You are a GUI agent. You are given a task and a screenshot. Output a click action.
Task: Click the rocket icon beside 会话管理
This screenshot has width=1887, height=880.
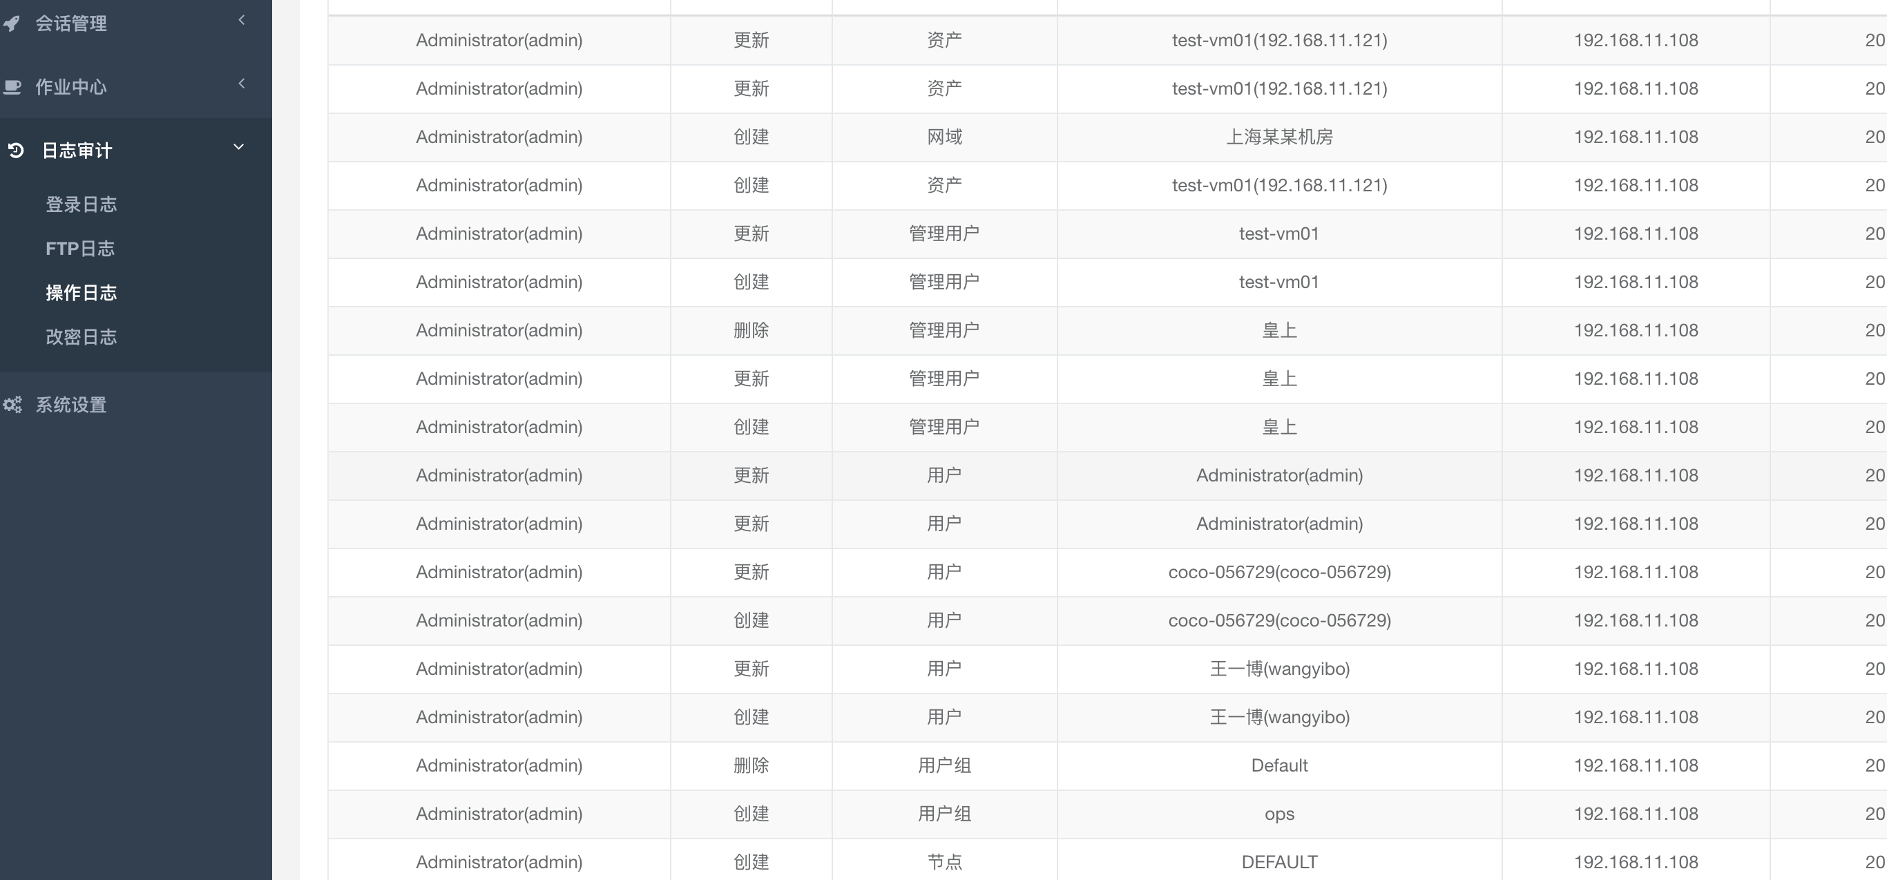click(x=12, y=23)
